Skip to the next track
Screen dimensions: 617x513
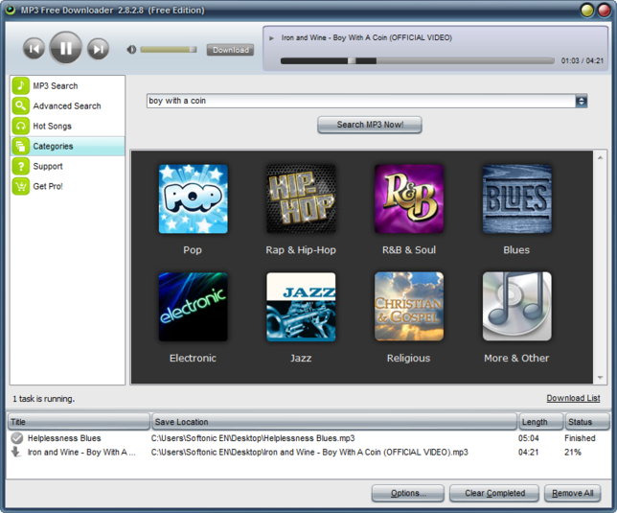[98, 49]
